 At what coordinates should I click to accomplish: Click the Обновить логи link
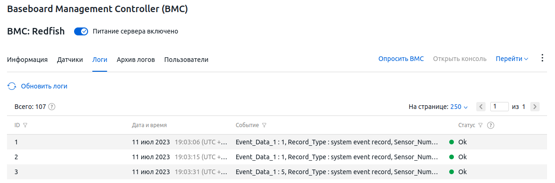pos(44,86)
